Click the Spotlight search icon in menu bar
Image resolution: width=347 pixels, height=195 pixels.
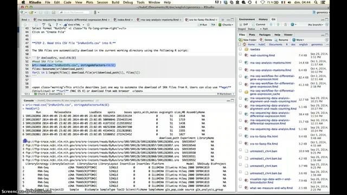[x=316, y=2]
